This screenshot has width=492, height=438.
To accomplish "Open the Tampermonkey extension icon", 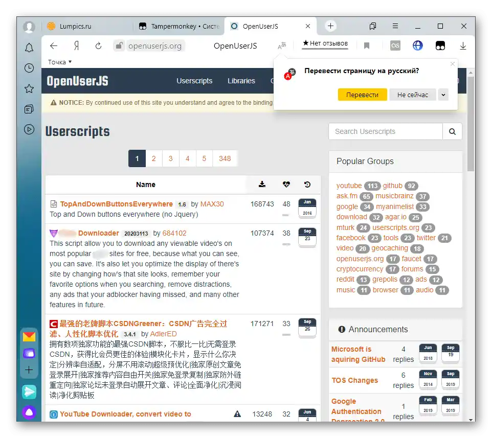I will (x=440, y=46).
